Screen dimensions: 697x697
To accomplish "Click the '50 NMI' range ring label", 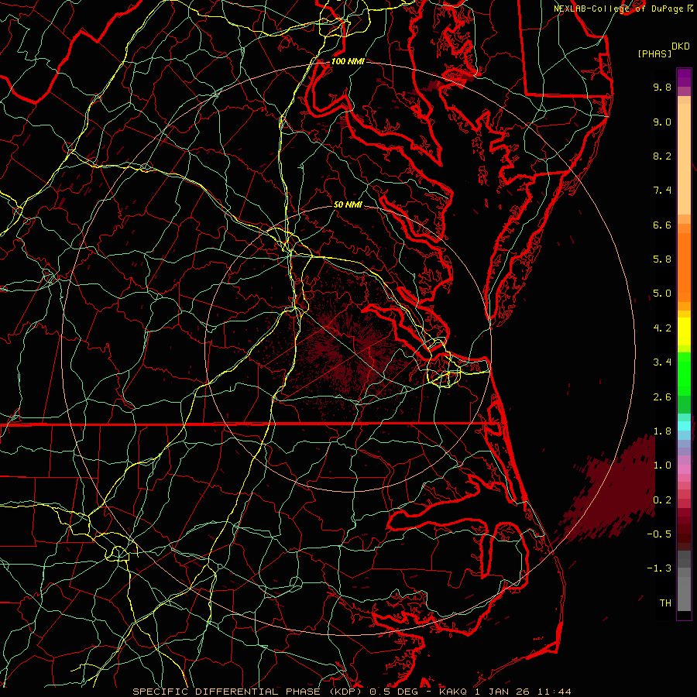I will 348,204.
